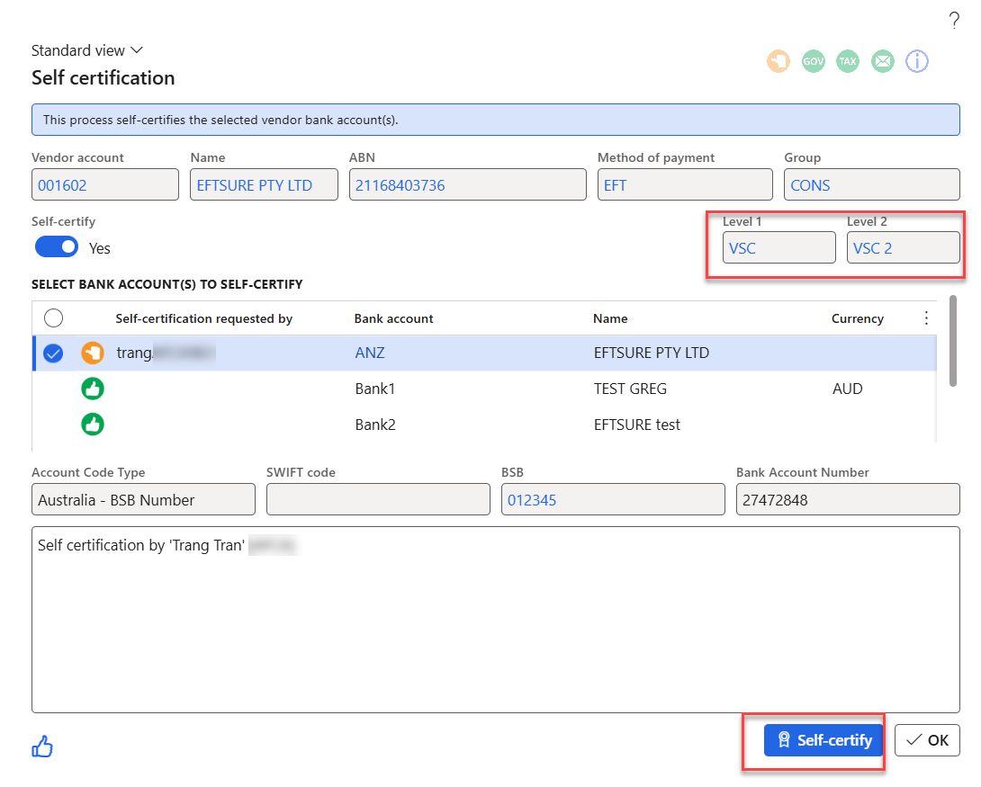Click the EFTSURE test name cell
Image resolution: width=981 pixels, height=787 pixels.
[637, 425]
